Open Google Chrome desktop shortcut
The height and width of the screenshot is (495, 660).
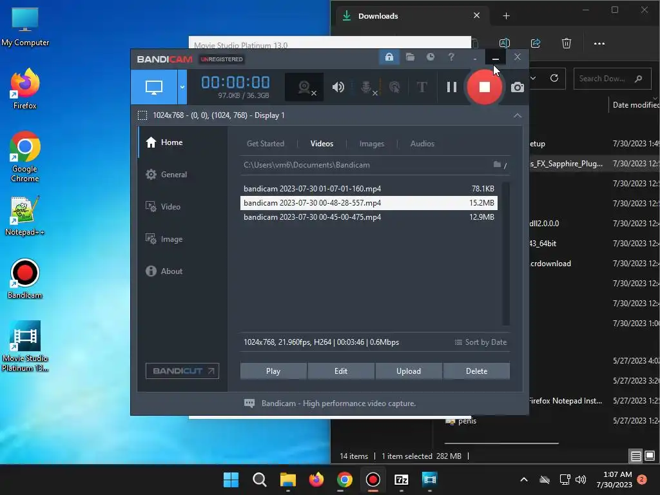coord(25,157)
